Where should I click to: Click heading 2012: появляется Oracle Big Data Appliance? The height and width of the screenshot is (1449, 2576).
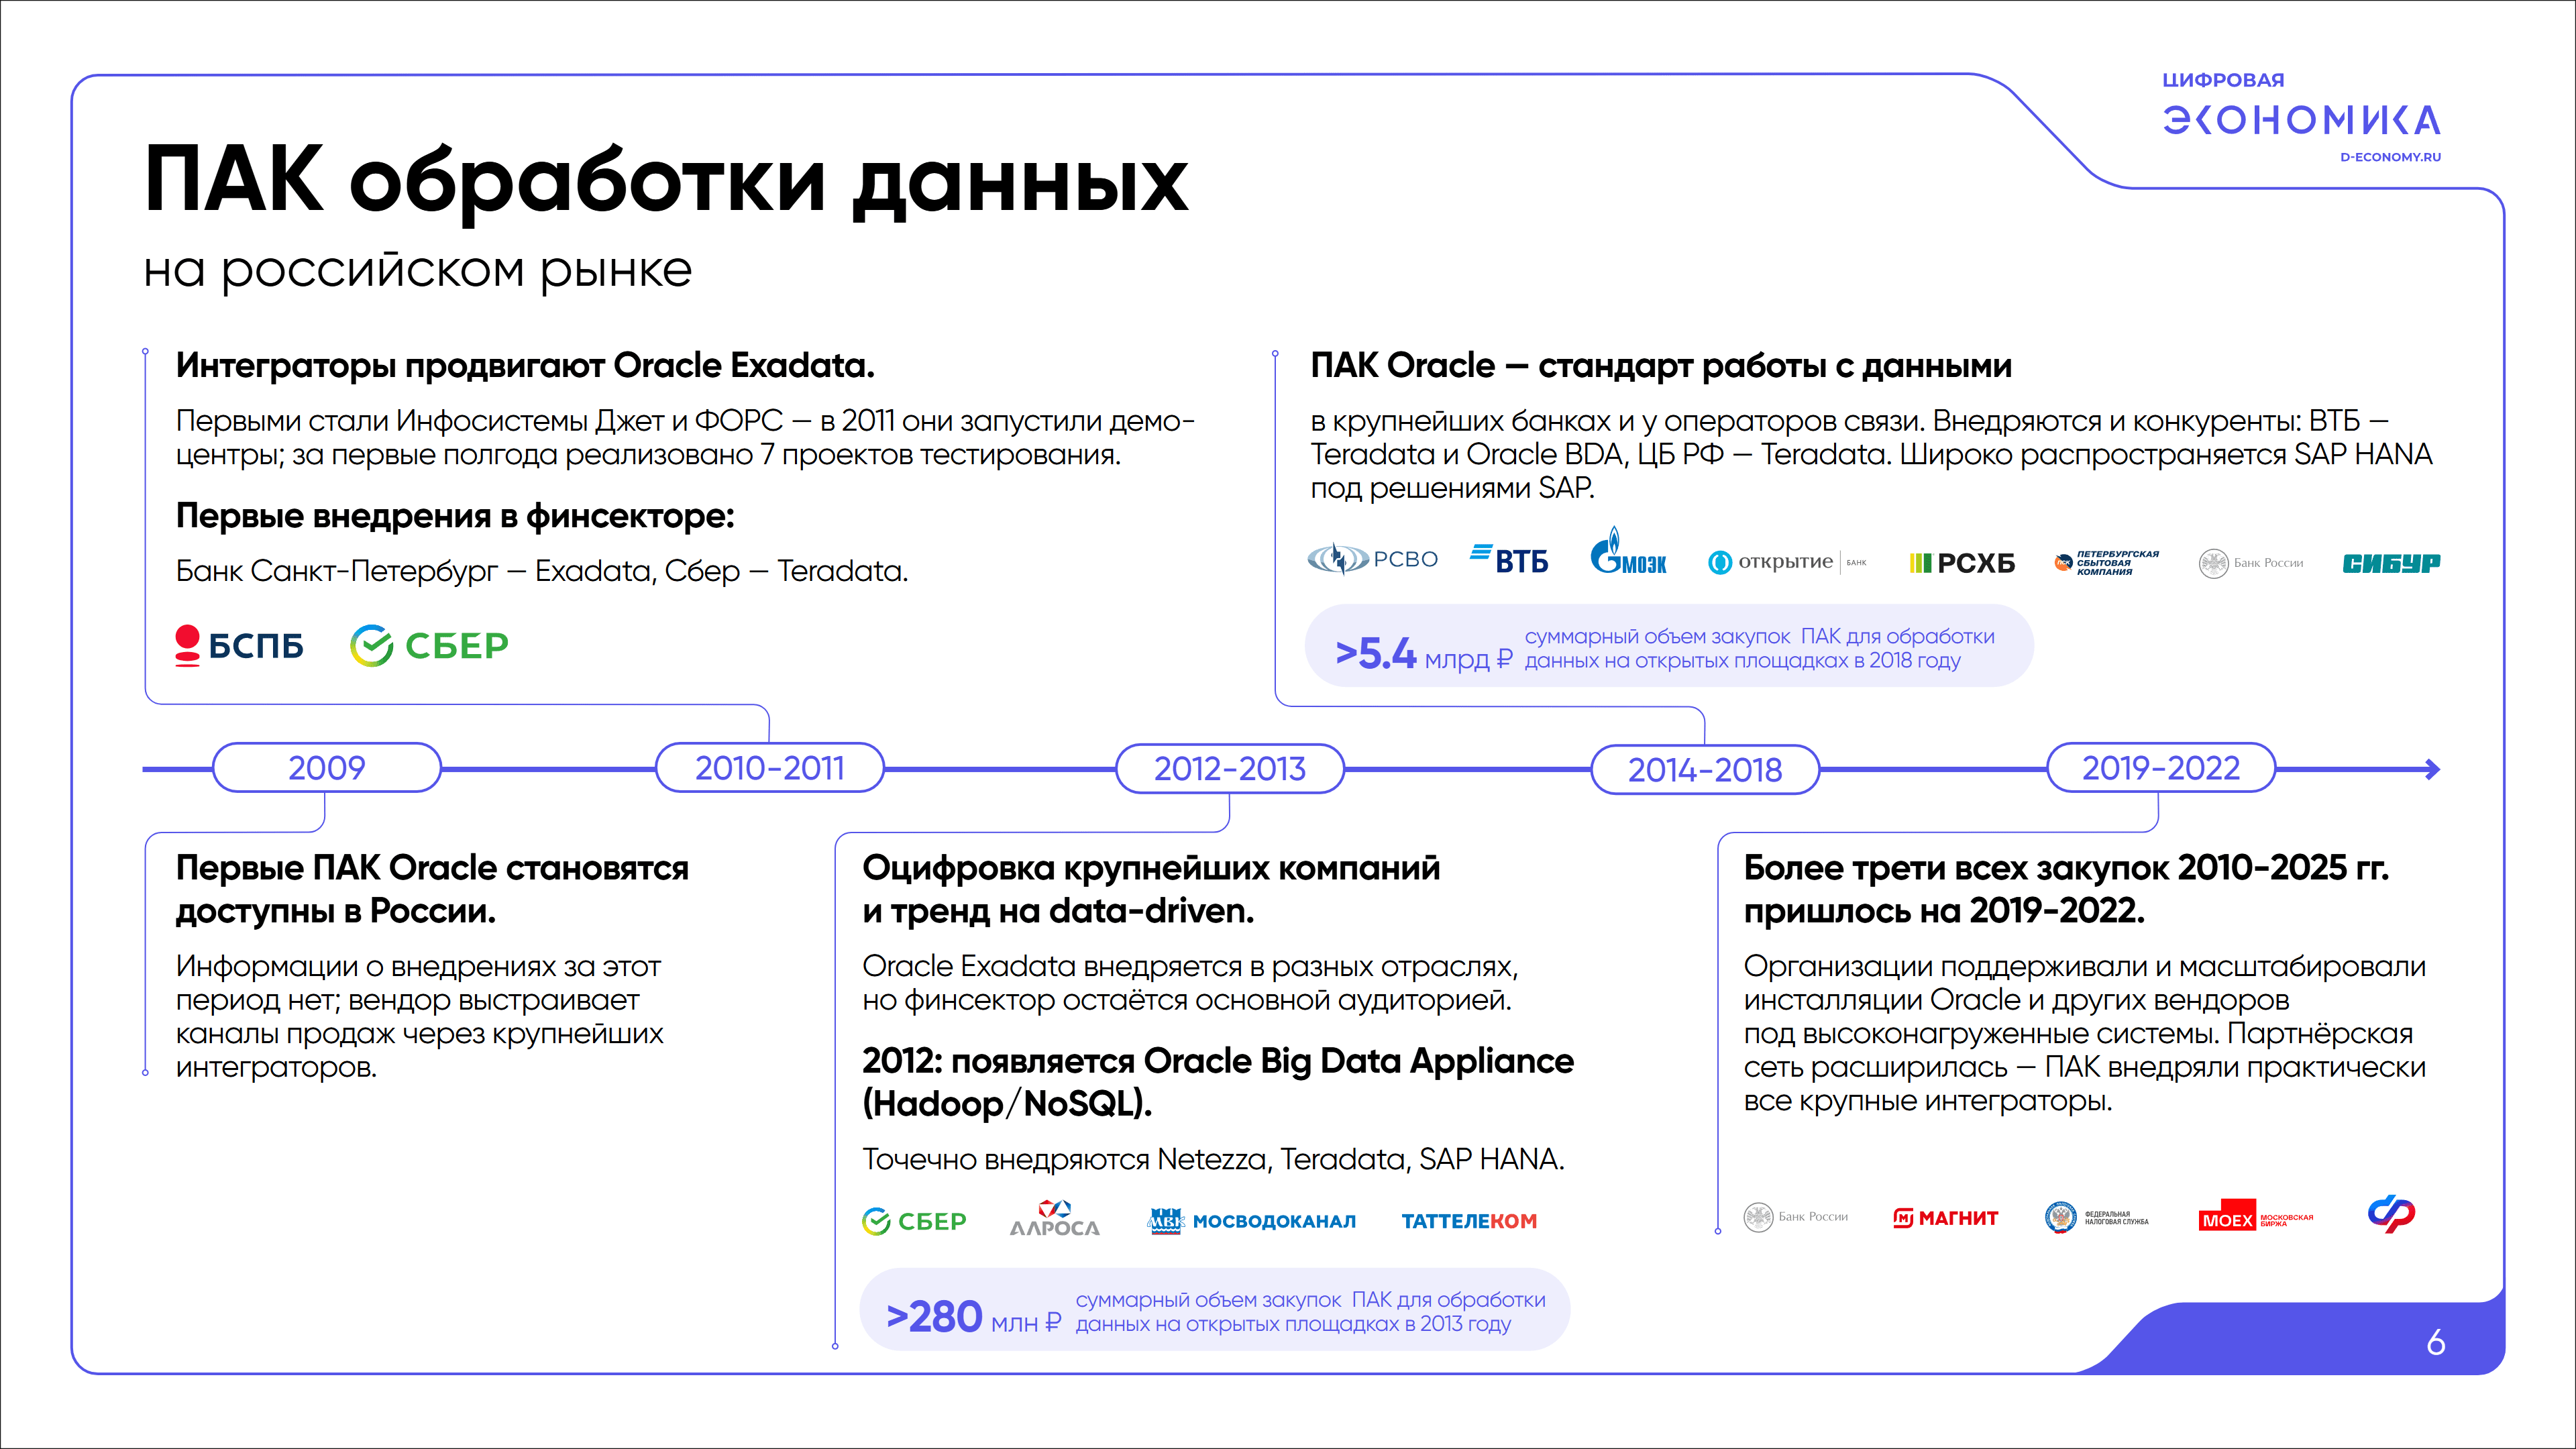[x=1218, y=1082]
